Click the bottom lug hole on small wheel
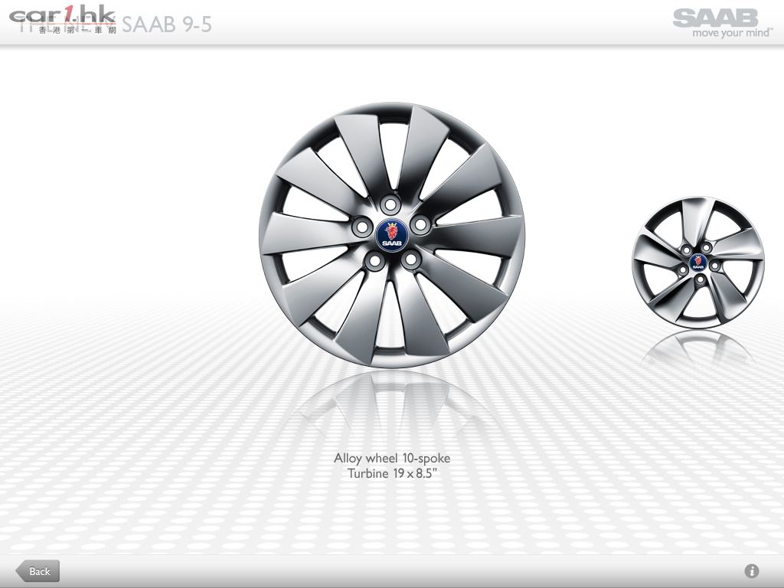Screen dimensions: 784x588 pyautogui.click(x=701, y=280)
